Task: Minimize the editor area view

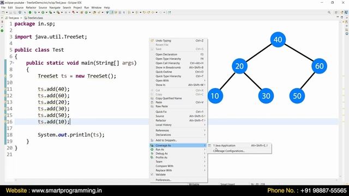Action: tap(338, 17)
